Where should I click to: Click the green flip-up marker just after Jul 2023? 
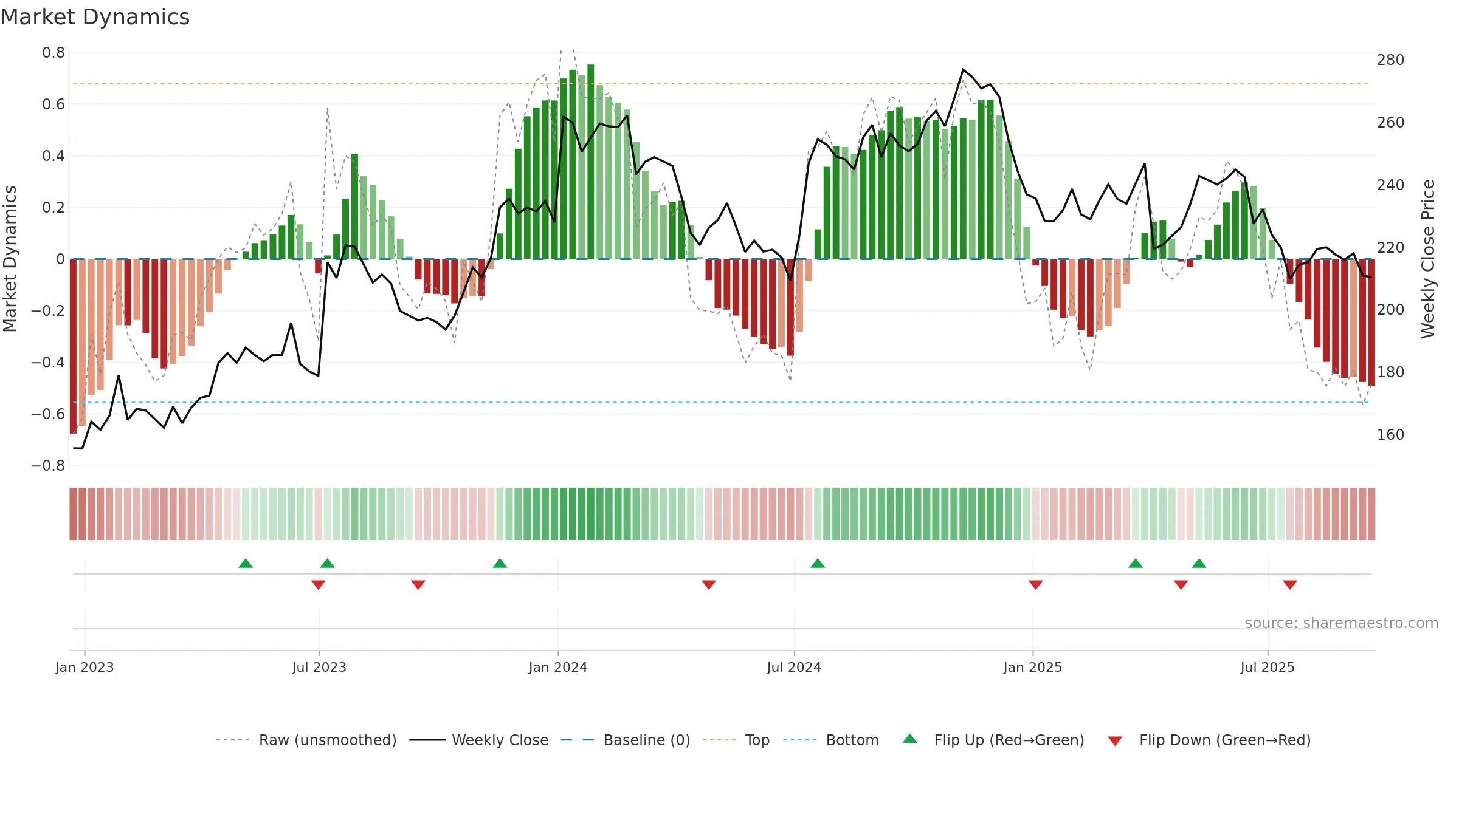[x=327, y=563]
